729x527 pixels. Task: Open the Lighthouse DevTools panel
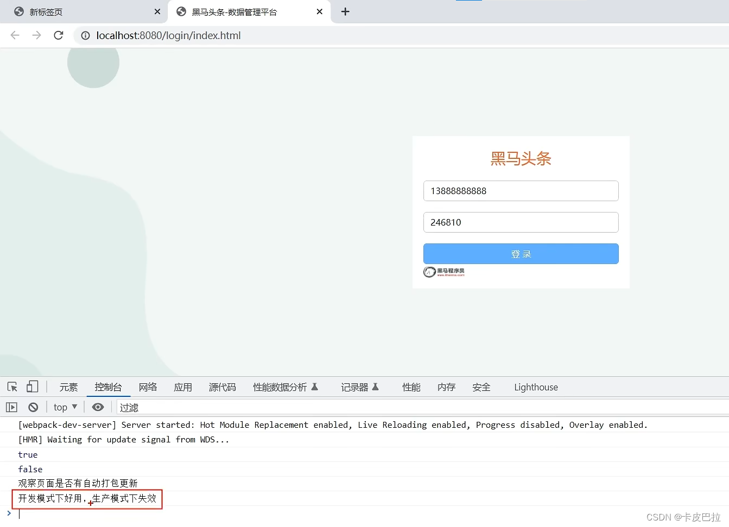[536, 387]
